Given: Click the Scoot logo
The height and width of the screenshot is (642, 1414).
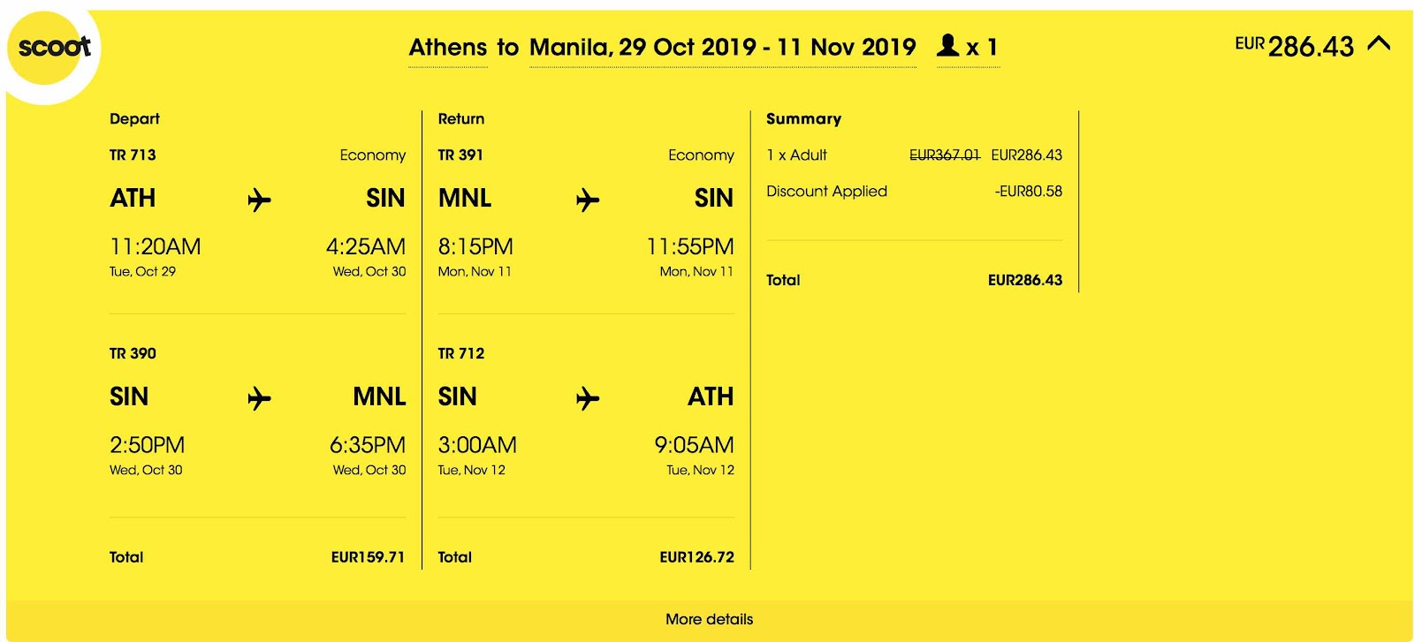Looking at the screenshot, I should tap(53, 48).
